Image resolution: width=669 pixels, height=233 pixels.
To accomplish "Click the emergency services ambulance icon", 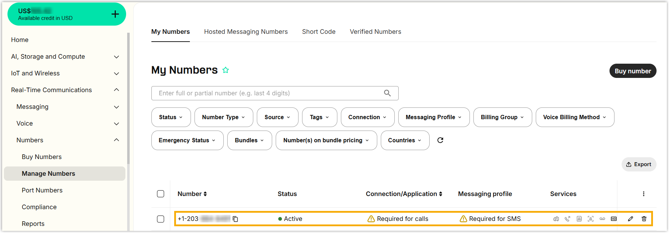I will (556, 219).
